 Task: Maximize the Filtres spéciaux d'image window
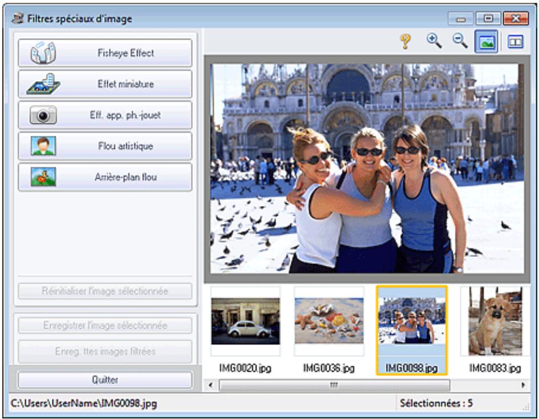[x=488, y=19]
